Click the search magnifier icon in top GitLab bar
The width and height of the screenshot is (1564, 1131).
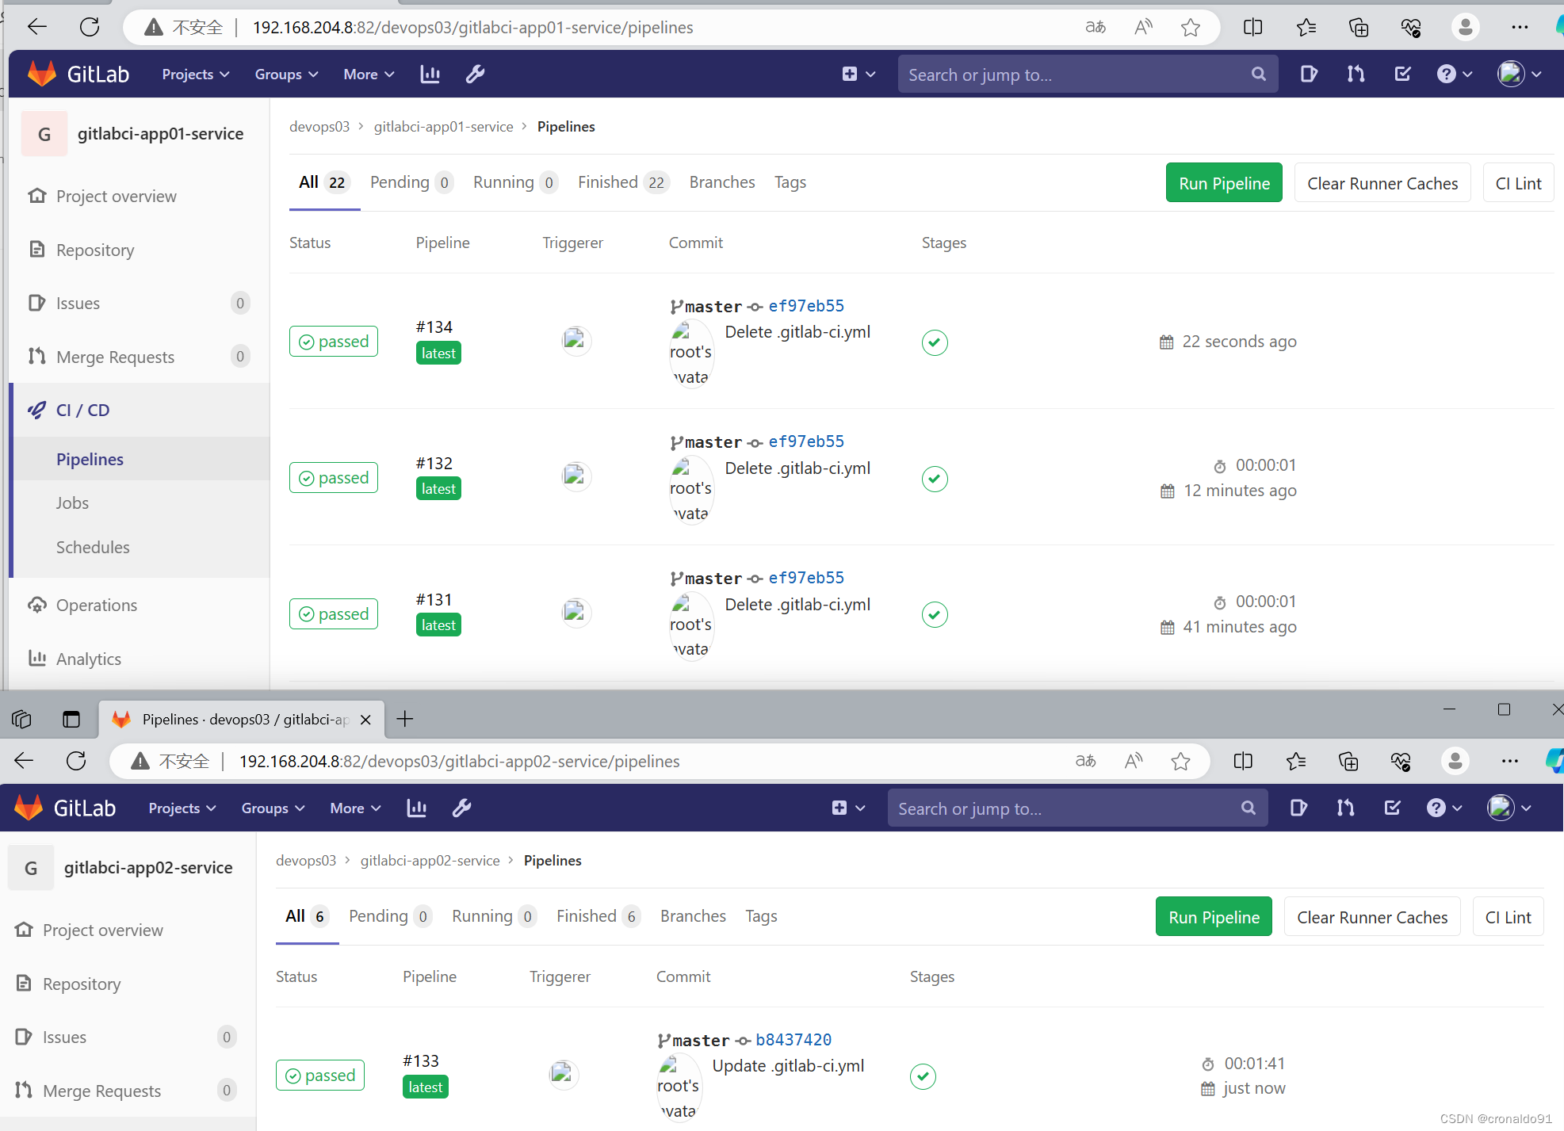click(1258, 75)
